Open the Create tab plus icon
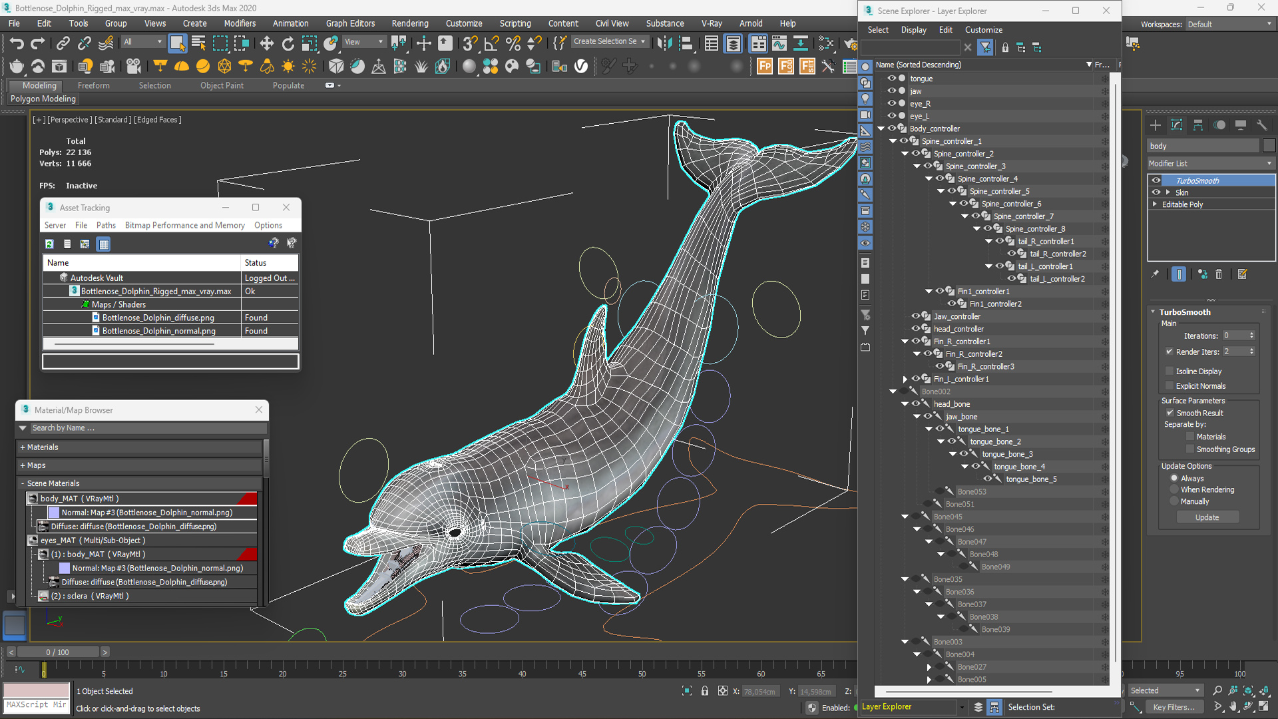Image resolution: width=1278 pixels, height=719 pixels. tap(1156, 125)
